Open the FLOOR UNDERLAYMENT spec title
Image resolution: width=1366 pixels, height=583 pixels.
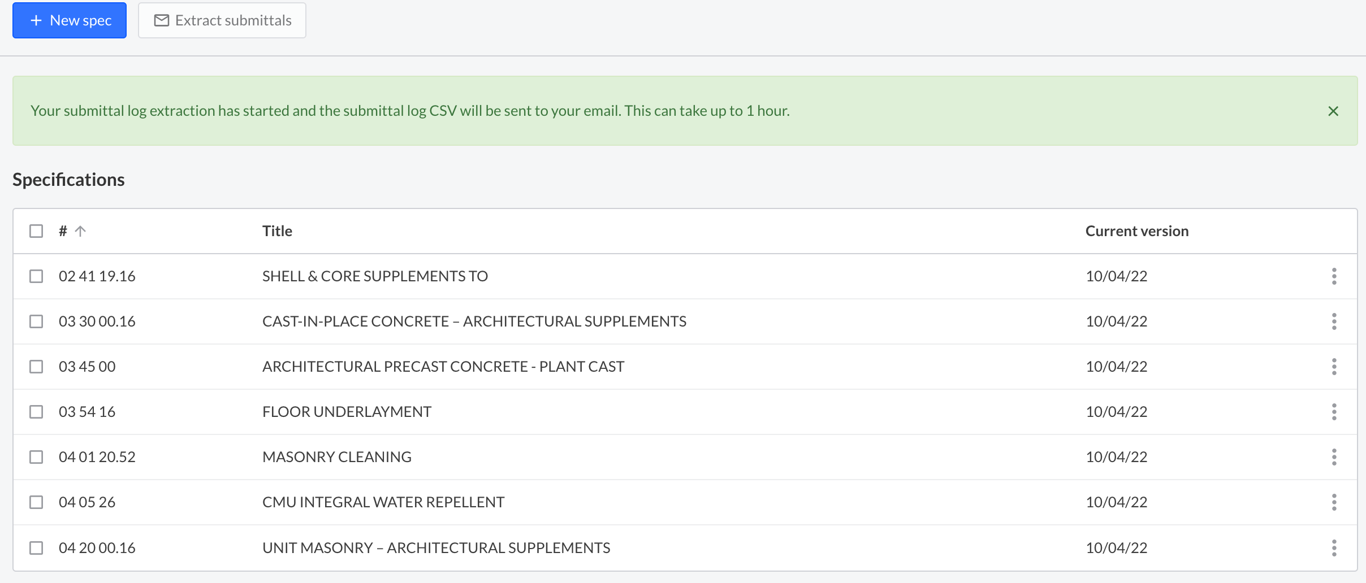[347, 412]
